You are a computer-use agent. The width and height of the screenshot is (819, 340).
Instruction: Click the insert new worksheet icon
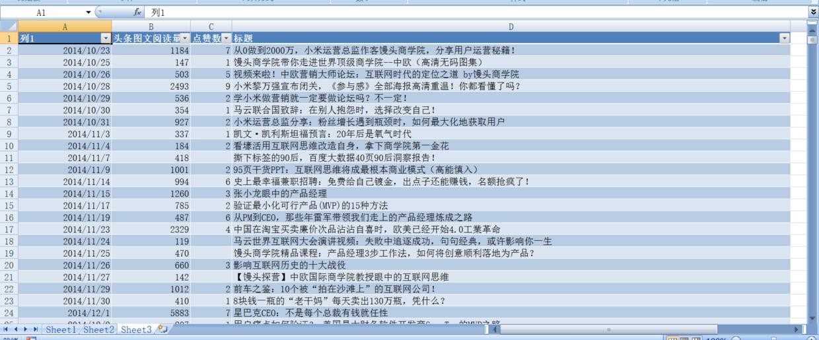point(163,329)
